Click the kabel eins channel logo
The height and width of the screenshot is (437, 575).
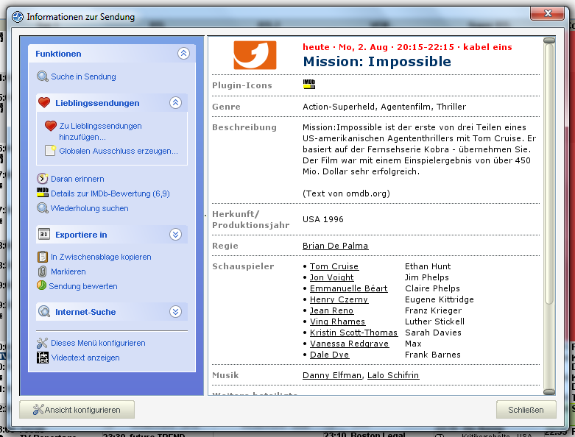[255, 55]
